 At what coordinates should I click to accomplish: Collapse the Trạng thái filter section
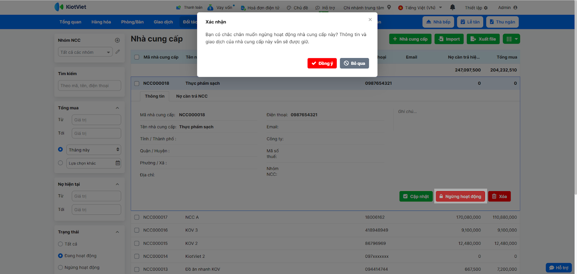click(117, 232)
